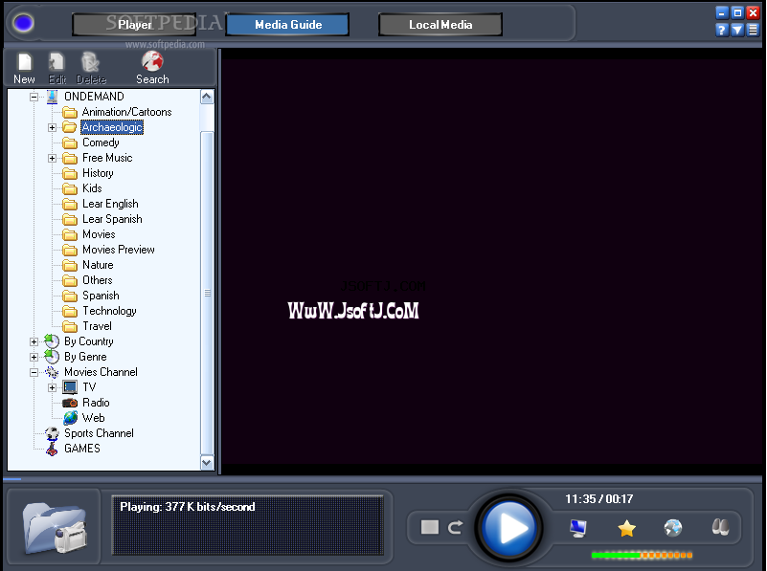Image resolution: width=767 pixels, height=571 pixels.
Task: Click the ONDEMAND computer icon
Action: [52, 97]
